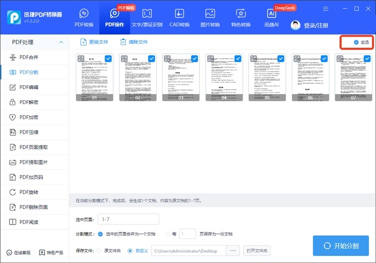Choose 原文件夹 as save location
Screen dimensions: 376x263
coord(98,250)
